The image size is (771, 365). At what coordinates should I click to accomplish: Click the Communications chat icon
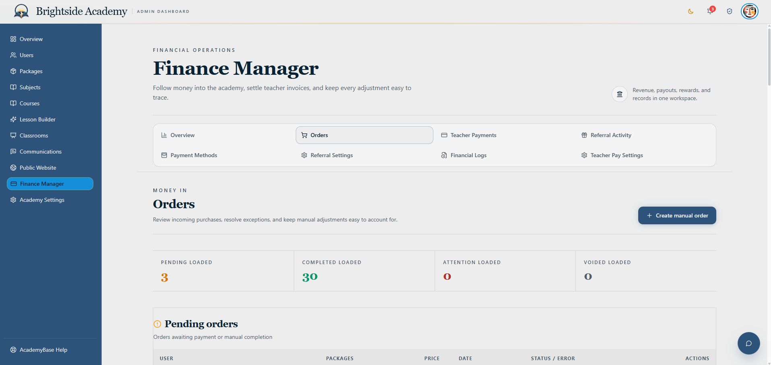click(13, 152)
